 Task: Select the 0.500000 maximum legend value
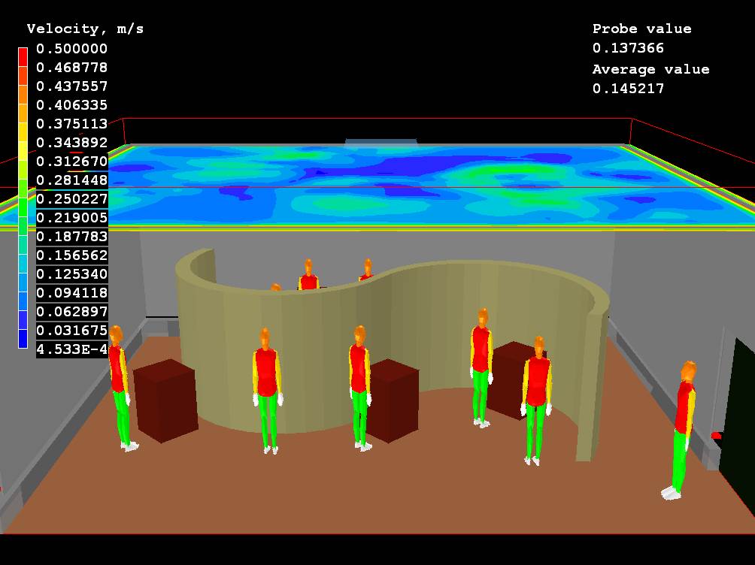(x=71, y=49)
